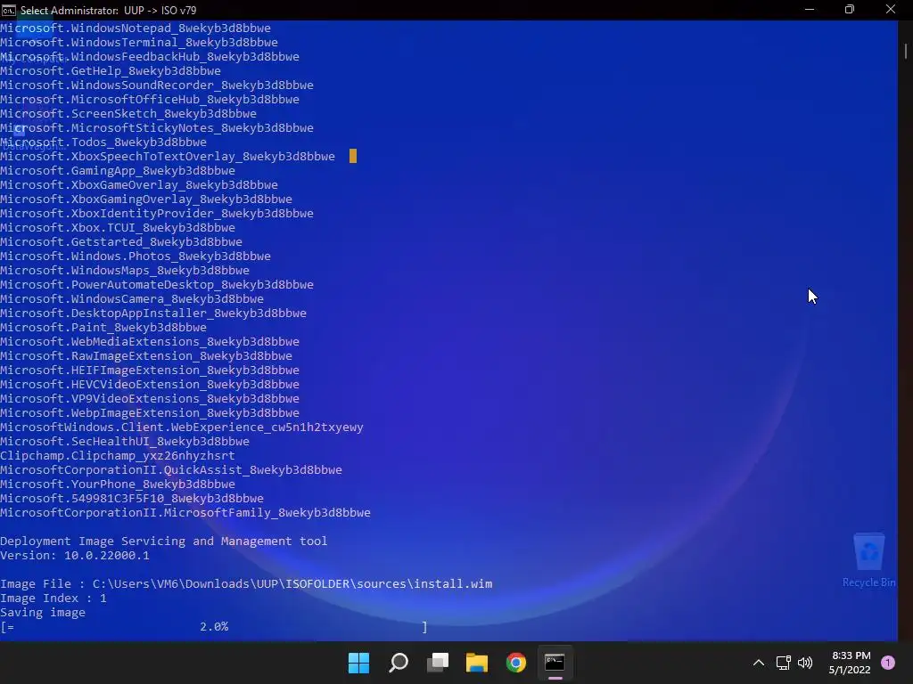Viewport: 913px width, 684px height.
Task: Click the Microsoft.GamingApp line
Action: tap(118, 170)
